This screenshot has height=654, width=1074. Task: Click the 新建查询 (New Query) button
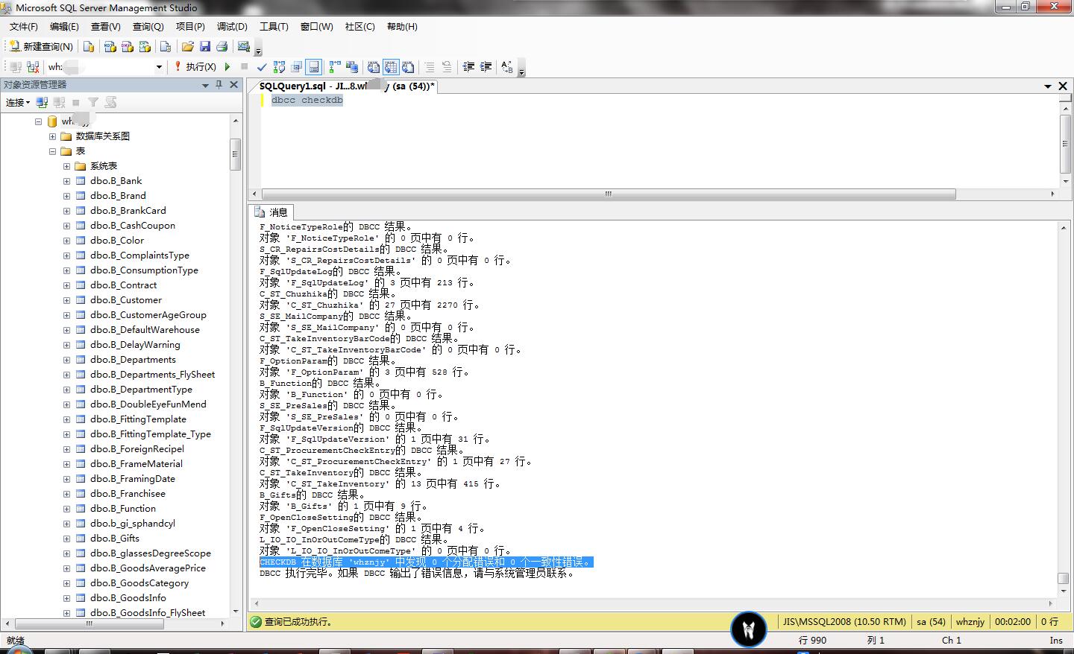pyautogui.click(x=41, y=46)
